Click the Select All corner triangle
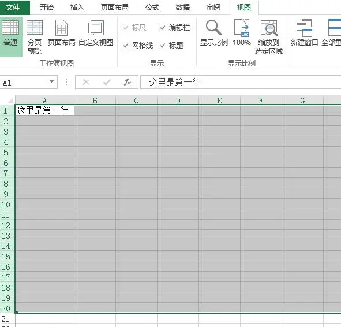Screen dimensions: 341x327 pyautogui.click(x=10, y=100)
